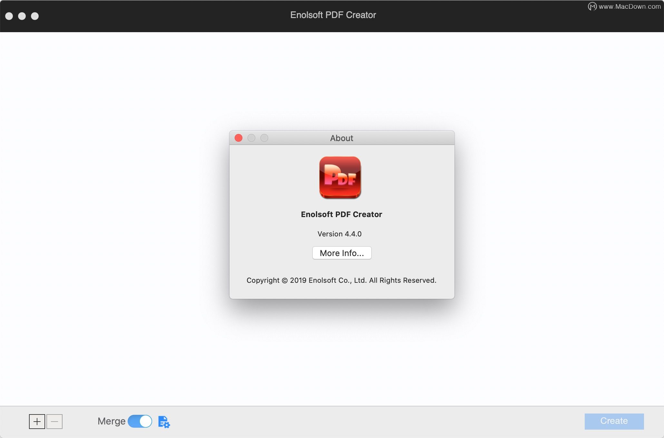
Task: Click the More Info... button
Action: click(x=342, y=253)
